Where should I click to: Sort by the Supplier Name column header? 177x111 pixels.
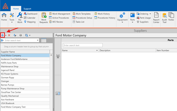click(x=25, y=52)
